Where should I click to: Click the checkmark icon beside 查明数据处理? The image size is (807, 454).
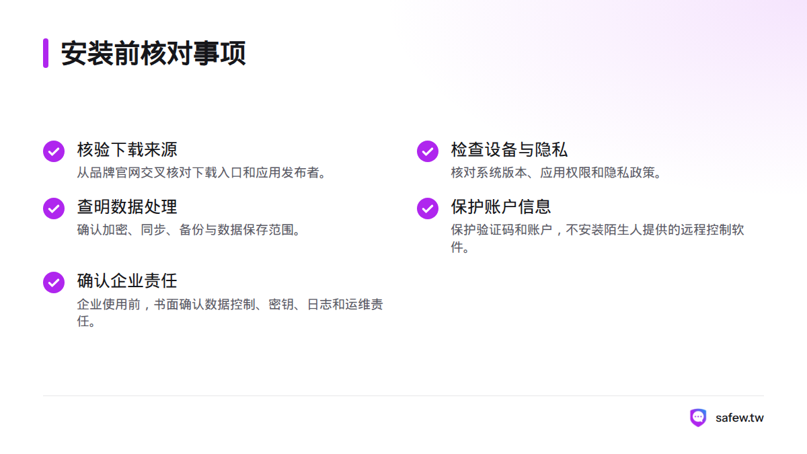click(54, 209)
